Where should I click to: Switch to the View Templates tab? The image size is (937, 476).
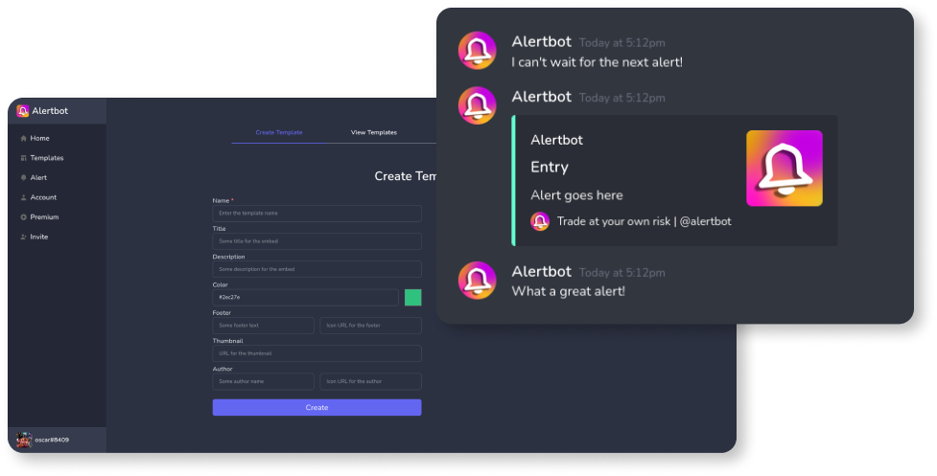click(x=373, y=132)
